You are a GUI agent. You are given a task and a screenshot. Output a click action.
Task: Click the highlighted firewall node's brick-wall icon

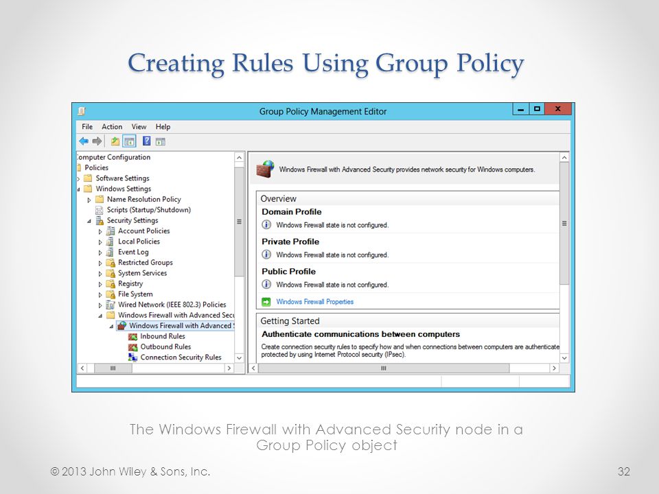tap(122, 325)
